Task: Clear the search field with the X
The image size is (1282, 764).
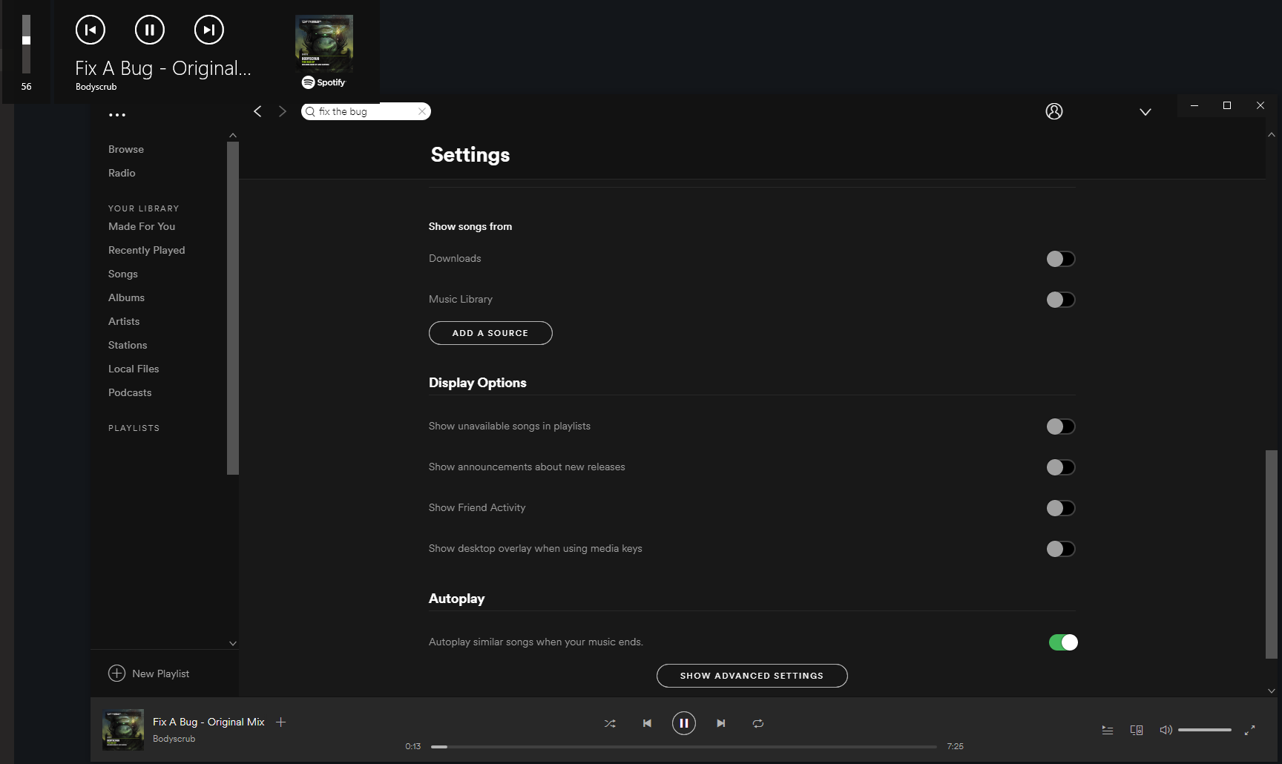Action: [421, 111]
